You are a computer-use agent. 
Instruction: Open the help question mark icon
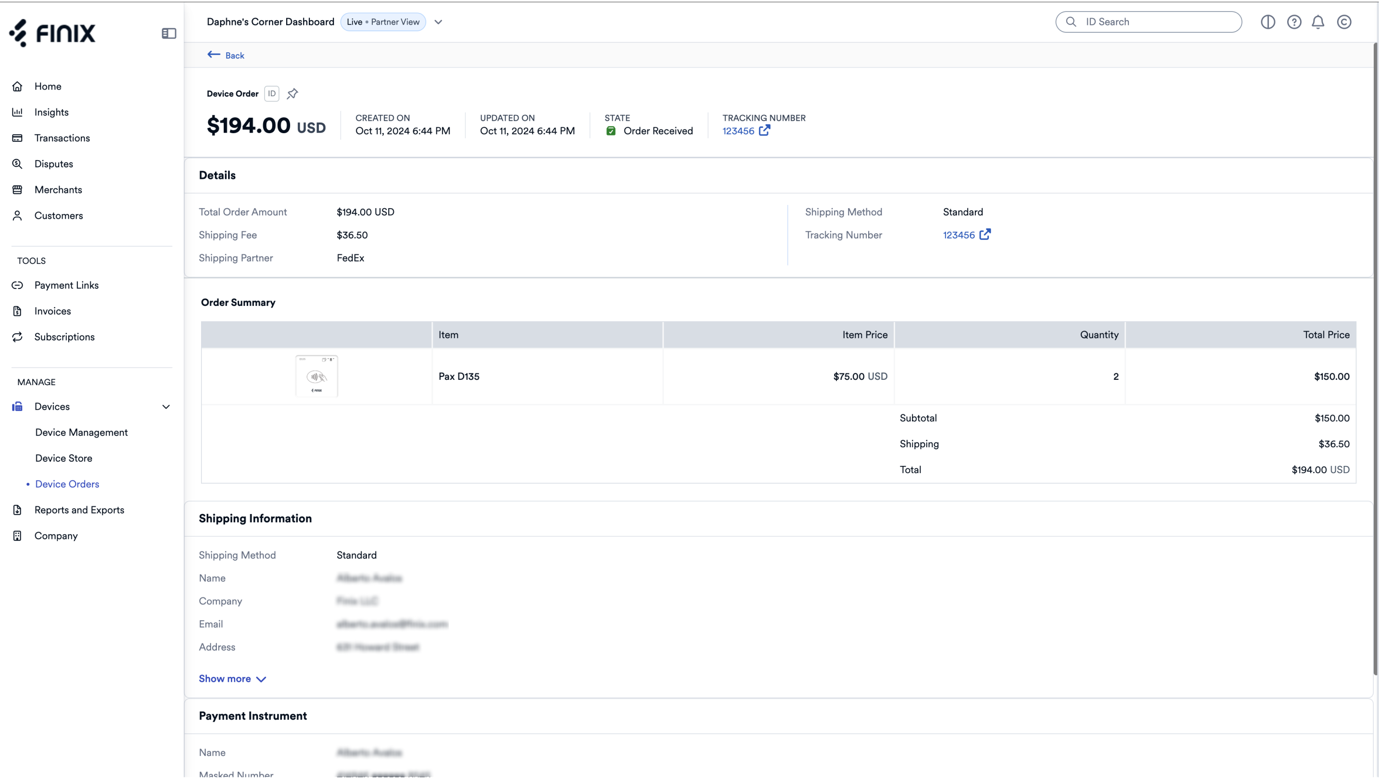click(1294, 22)
